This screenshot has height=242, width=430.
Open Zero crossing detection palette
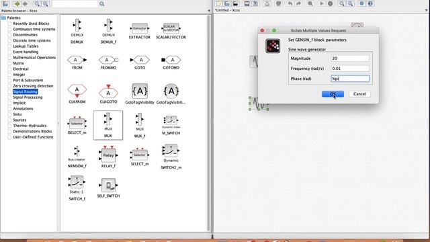coord(33,86)
